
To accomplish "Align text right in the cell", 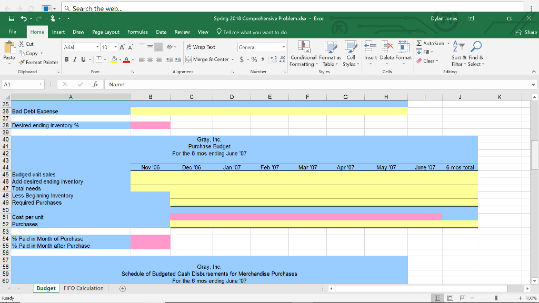I will pos(158,60).
